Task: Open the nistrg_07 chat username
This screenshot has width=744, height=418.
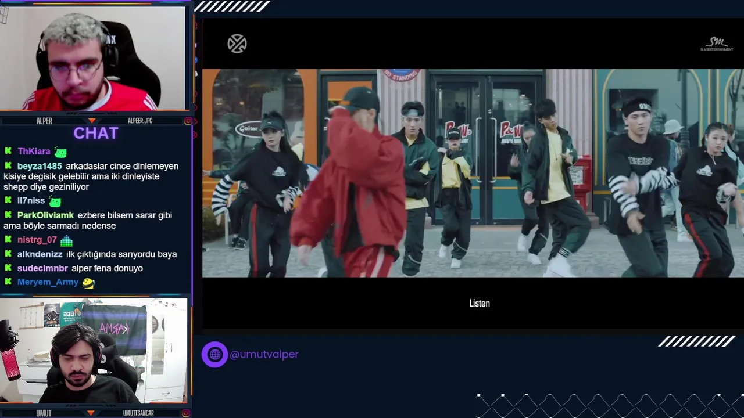Action: [37, 239]
